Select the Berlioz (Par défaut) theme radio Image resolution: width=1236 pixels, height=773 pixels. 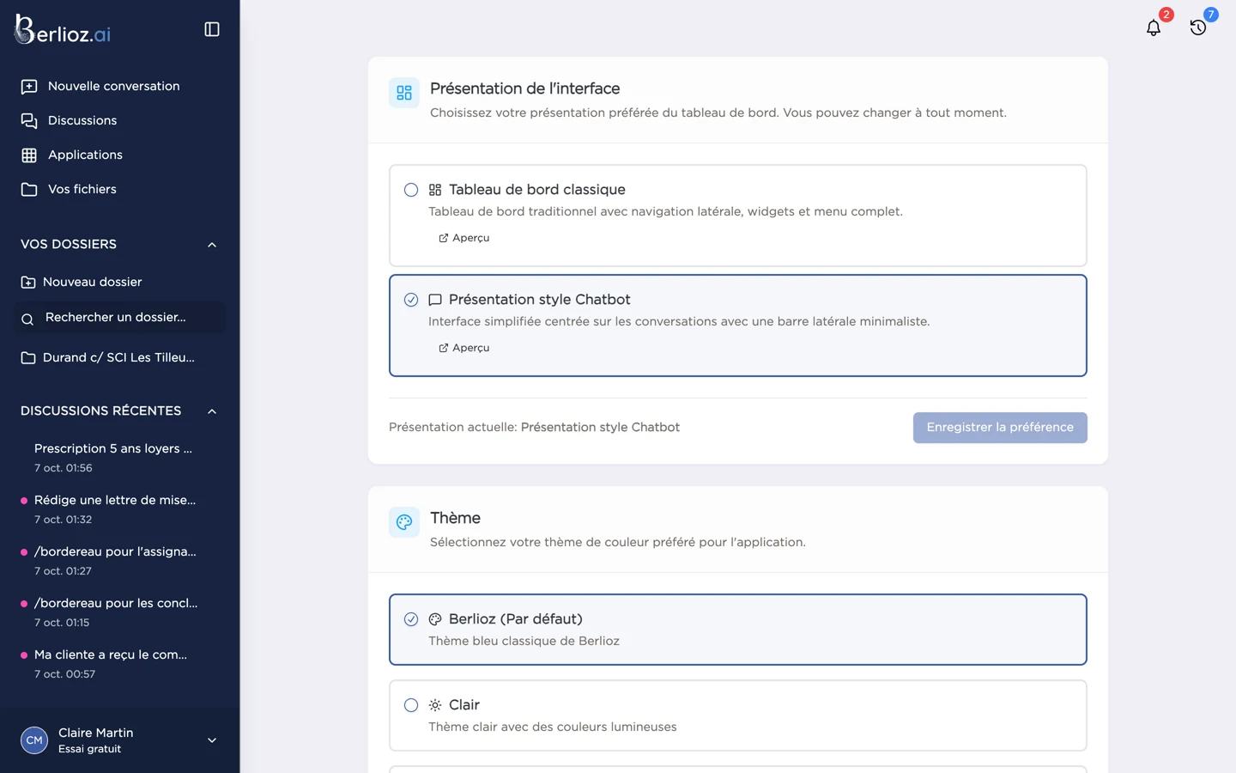[x=411, y=619]
